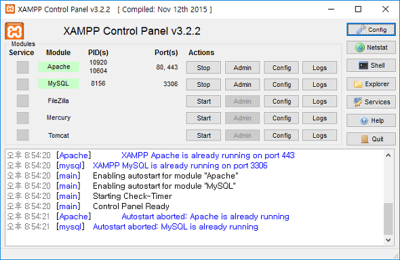
Task: View the FileZilla Logs
Action: pyautogui.click(x=319, y=101)
